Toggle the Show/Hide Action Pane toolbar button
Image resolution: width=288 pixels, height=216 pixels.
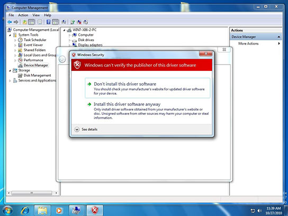tap(55, 22)
